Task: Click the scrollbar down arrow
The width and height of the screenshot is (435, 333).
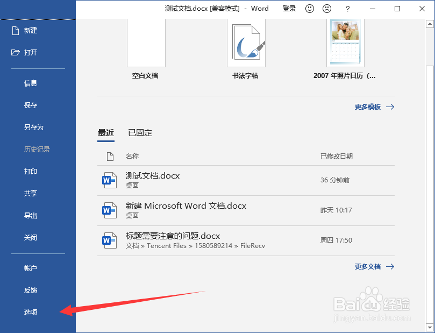Action: [430, 327]
